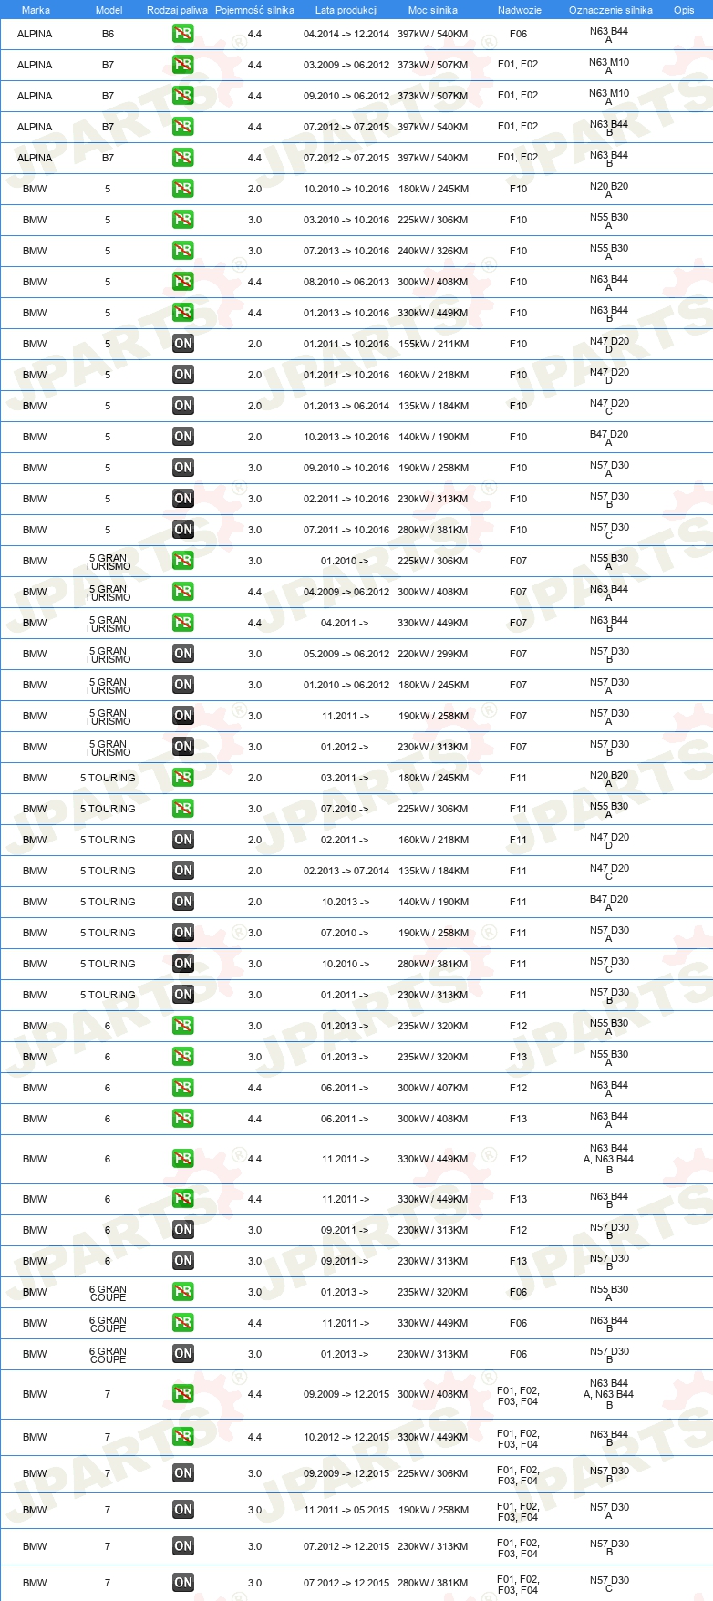Image resolution: width=713 pixels, height=1601 pixels.
Task: Click diesel ON icon in 155kW / 211KM row
Action: [x=182, y=344]
